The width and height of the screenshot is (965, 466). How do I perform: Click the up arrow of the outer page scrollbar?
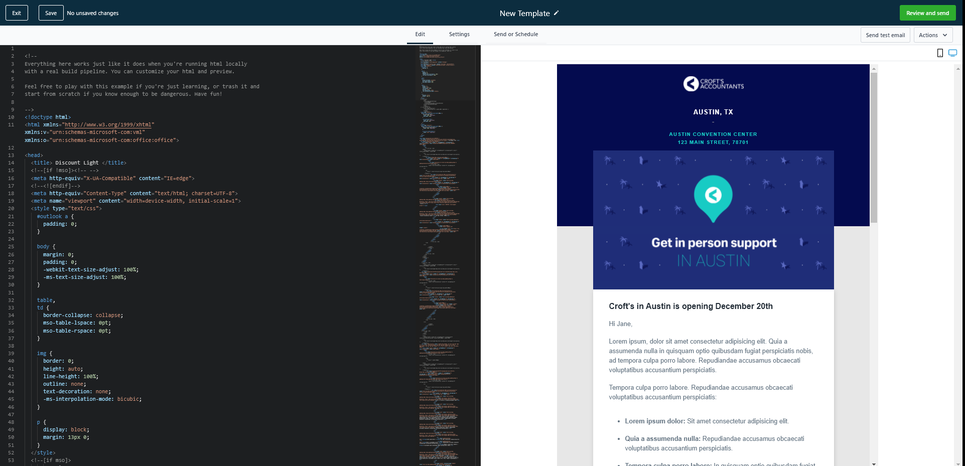pyautogui.click(x=958, y=68)
